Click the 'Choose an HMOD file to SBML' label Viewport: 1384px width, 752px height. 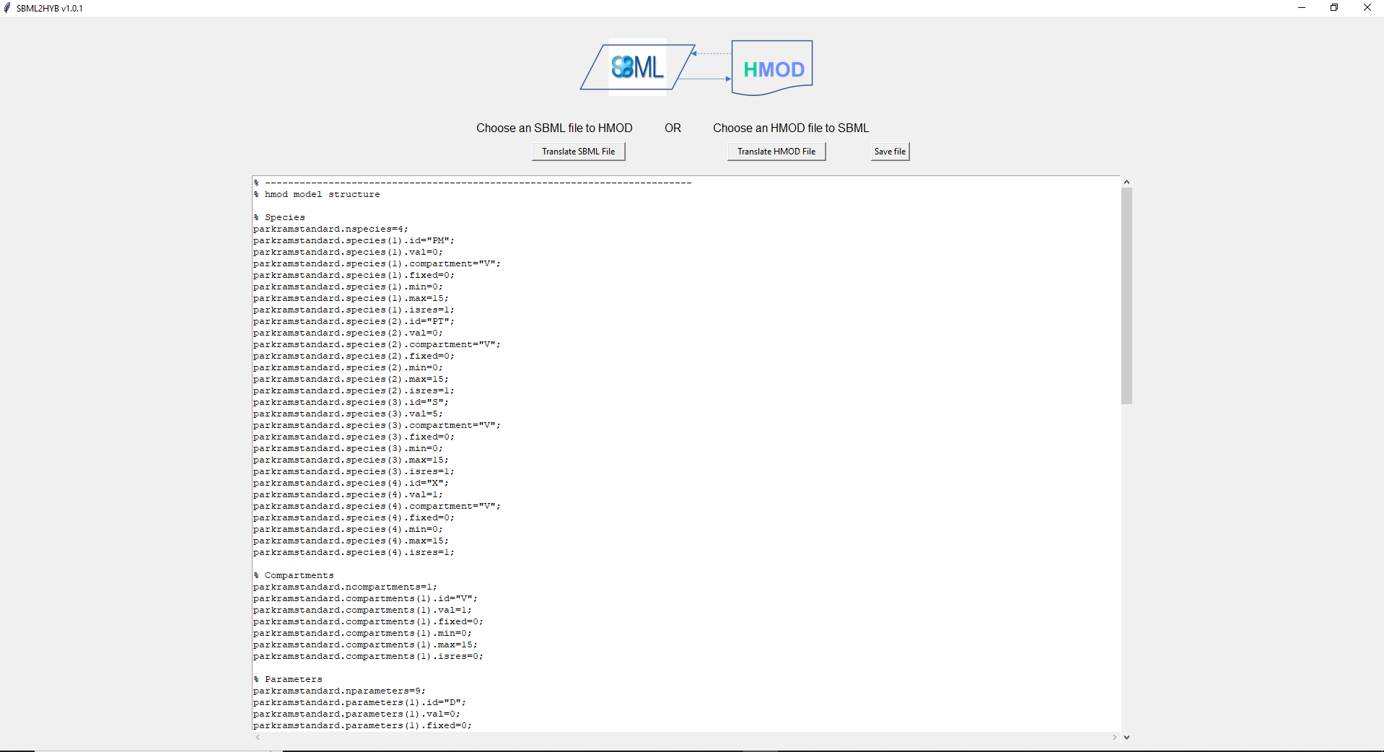pos(791,128)
